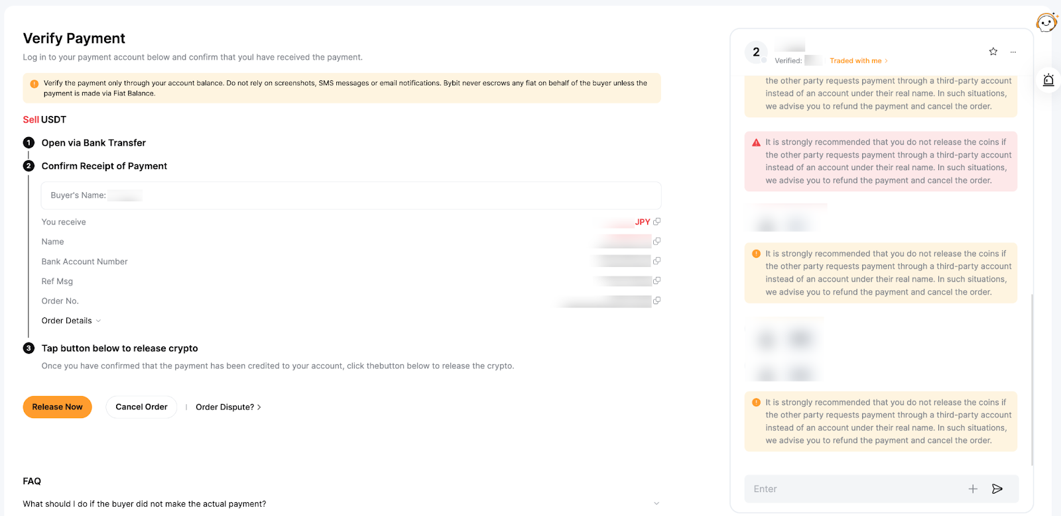Star the chat counterparty as favorite

(x=993, y=52)
